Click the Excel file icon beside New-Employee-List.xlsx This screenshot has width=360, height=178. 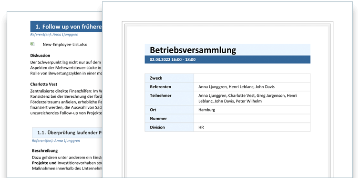[x=32, y=44]
